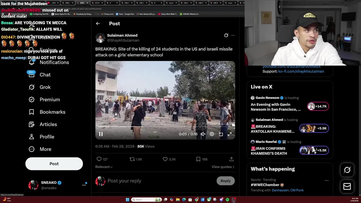This screenshot has height=203, width=361.
Task: Open Bookmarks in the sidebar
Action: [x=47, y=112]
